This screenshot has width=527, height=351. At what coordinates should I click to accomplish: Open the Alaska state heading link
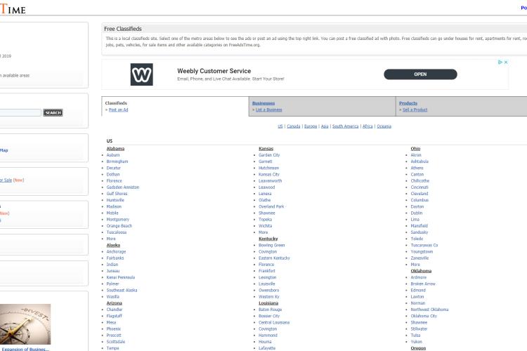point(113,245)
